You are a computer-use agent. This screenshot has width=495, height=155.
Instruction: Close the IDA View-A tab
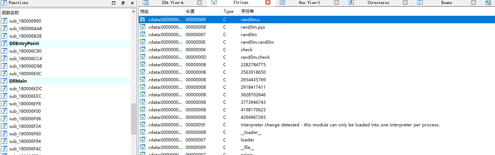(200, 3)
